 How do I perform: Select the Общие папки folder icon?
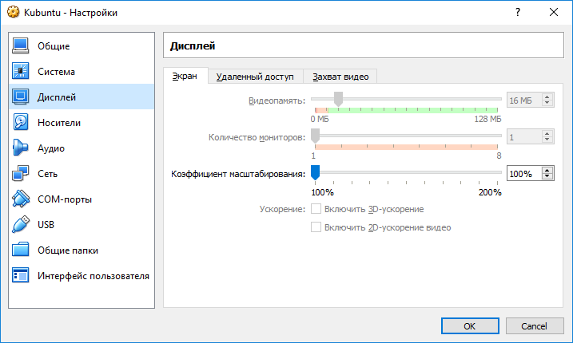[x=20, y=250]
